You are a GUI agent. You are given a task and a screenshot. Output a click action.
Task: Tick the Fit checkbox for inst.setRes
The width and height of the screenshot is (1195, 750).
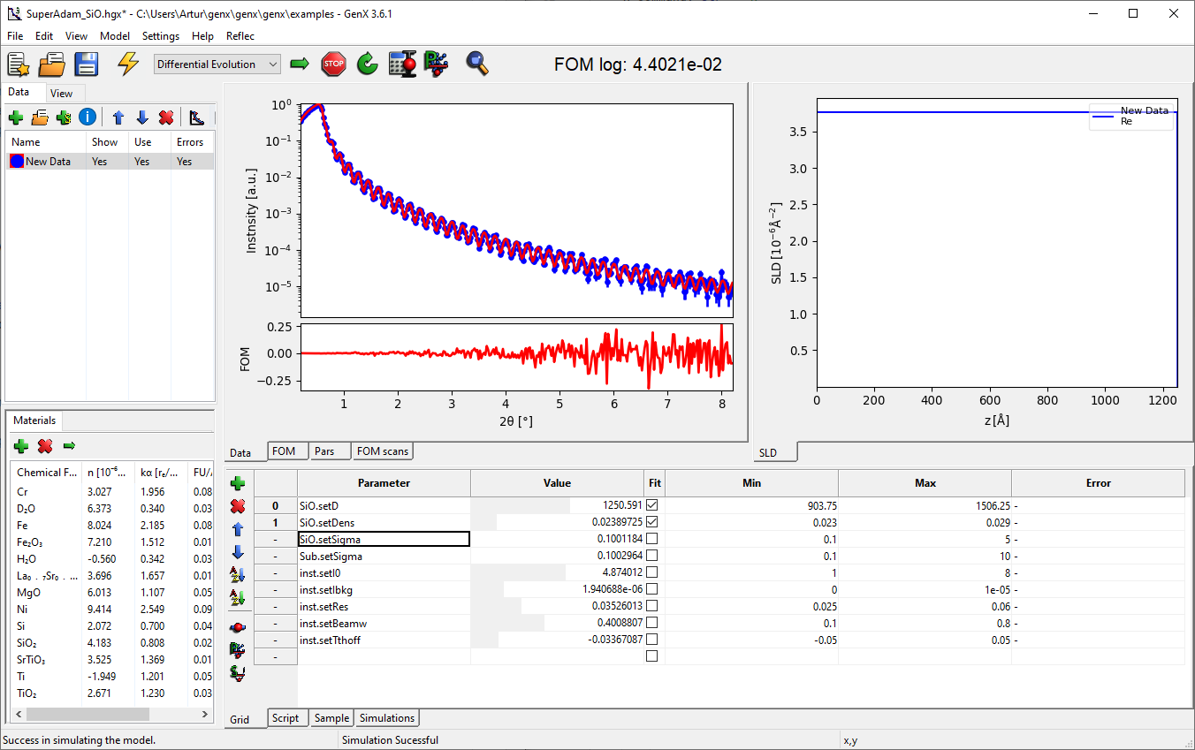point(652,606)
